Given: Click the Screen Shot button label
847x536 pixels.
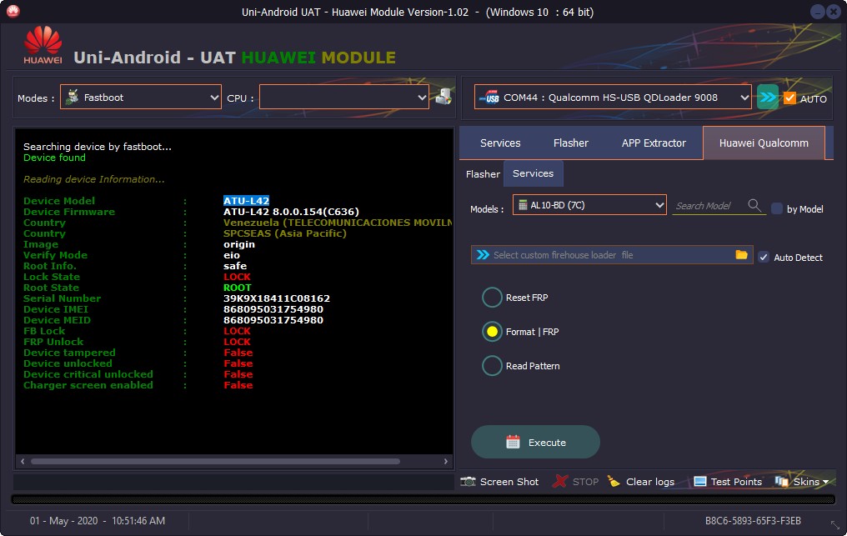Looking at the screenshot, I should coord(509,482).
